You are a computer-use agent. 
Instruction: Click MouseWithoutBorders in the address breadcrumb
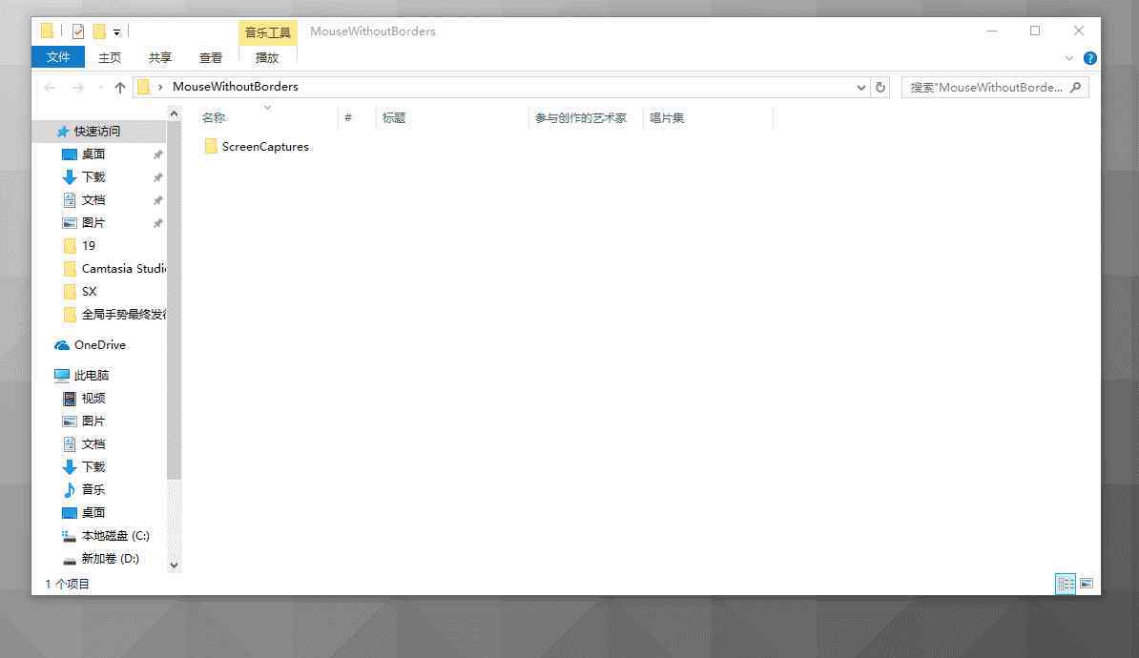pyautogui.click(x=236, y=87)
